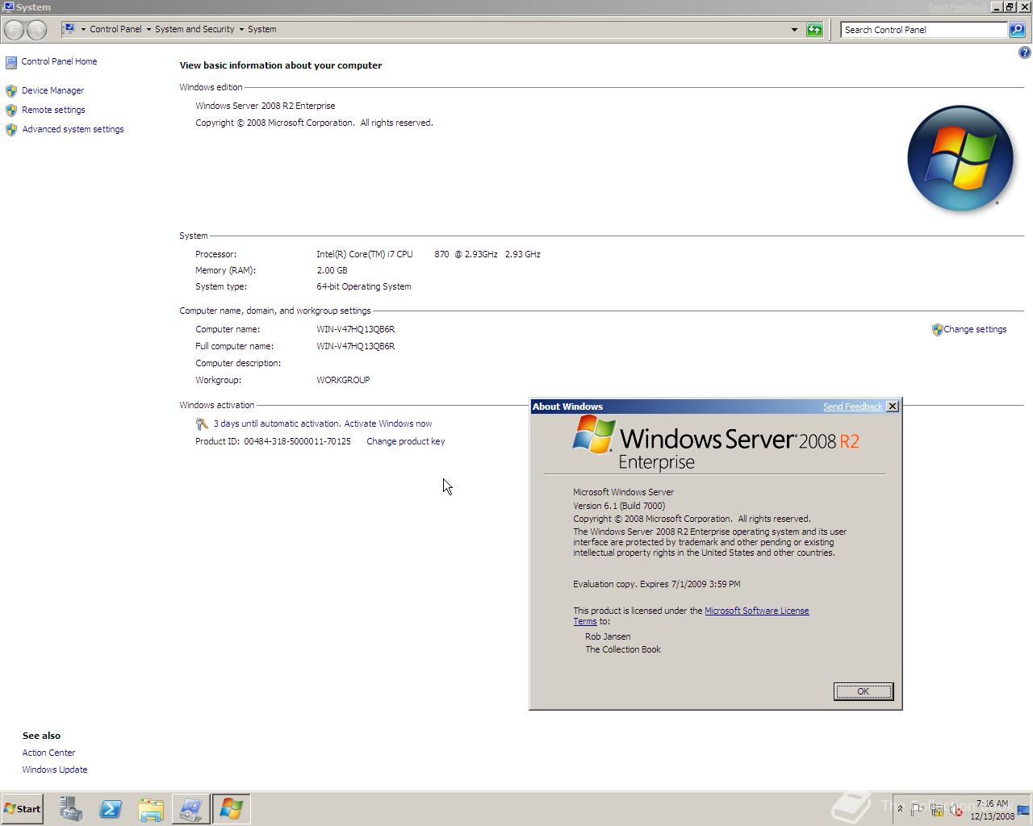Image resolution: width=1033 pixels, height=826 pixels.
Task: Click the System window title bar icon
Action: coord(8,7)
